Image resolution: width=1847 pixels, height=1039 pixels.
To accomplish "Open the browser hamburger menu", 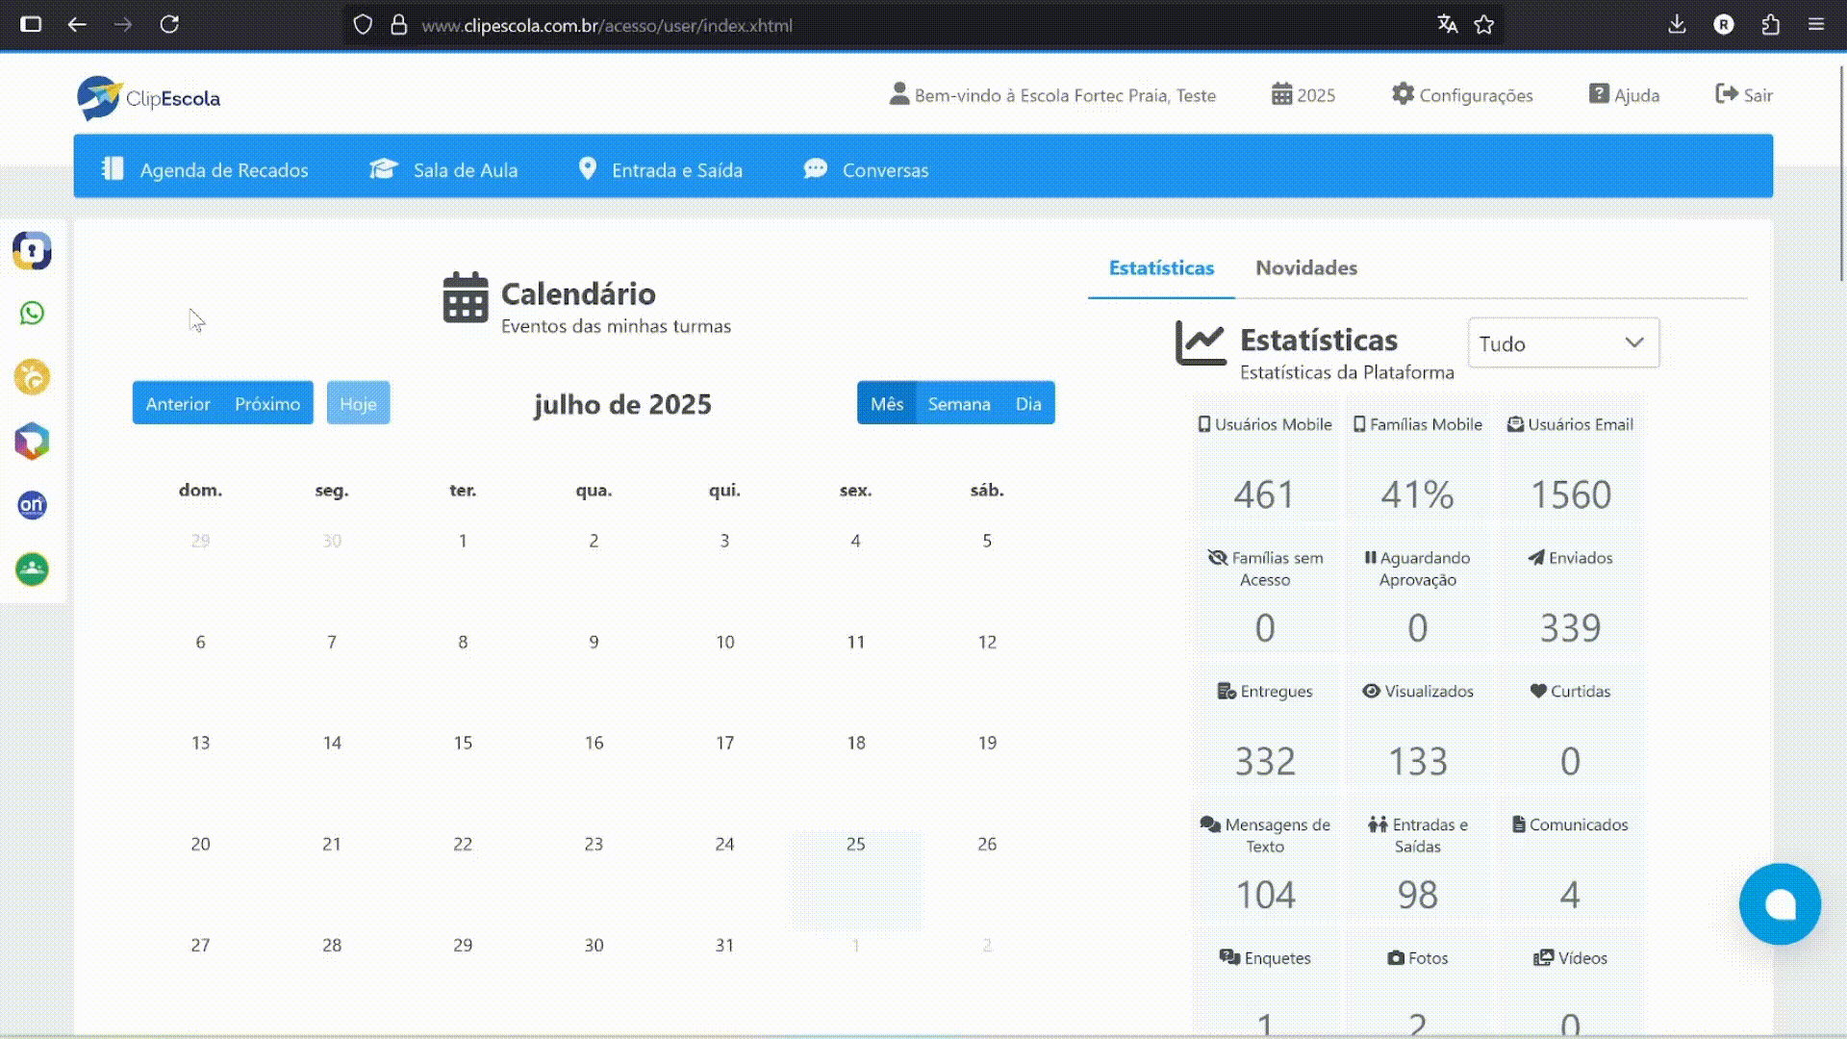I will coord(1818,24).
